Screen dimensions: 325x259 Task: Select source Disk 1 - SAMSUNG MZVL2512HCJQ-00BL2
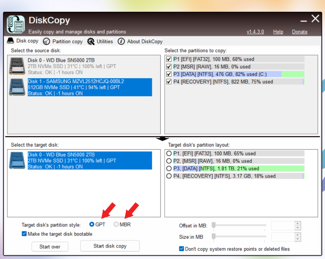coord(90,87)
